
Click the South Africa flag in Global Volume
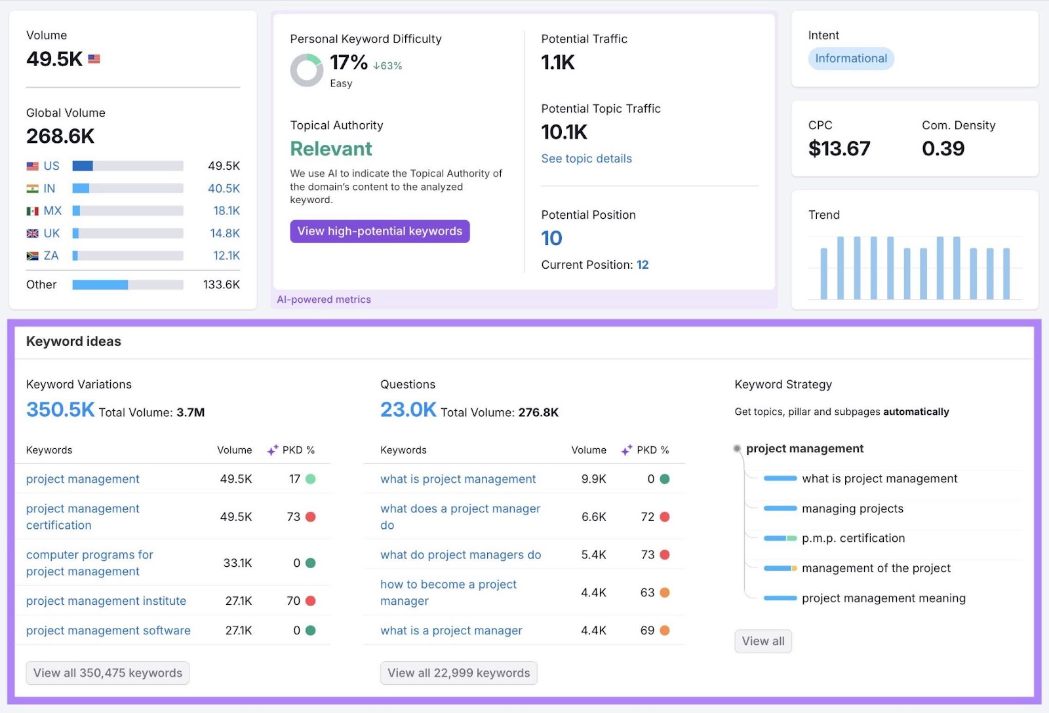click(33, 256)
